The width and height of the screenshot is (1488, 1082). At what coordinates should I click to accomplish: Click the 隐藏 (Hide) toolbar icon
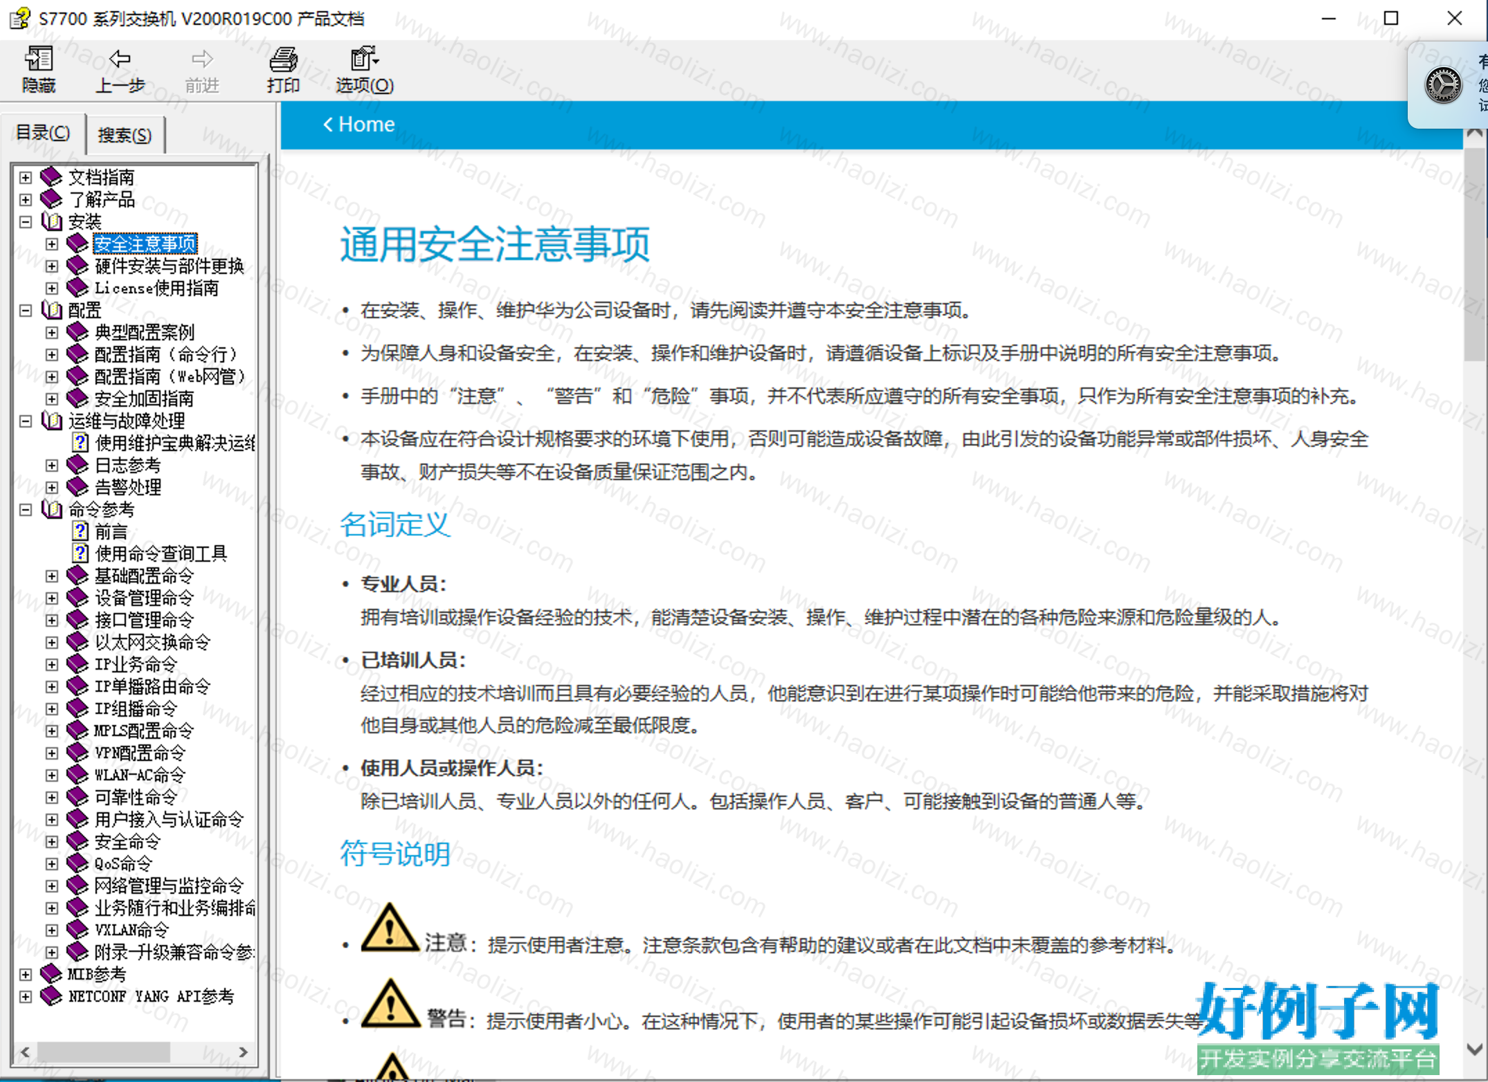(39, 59)
